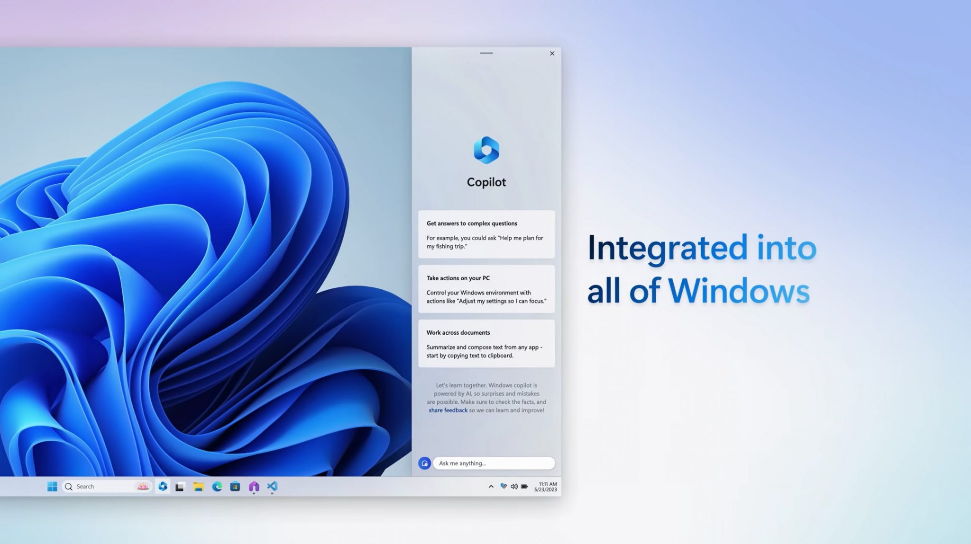Mute audio via the speaker icon
Screen dimensions: 971x544
(514, 486)
